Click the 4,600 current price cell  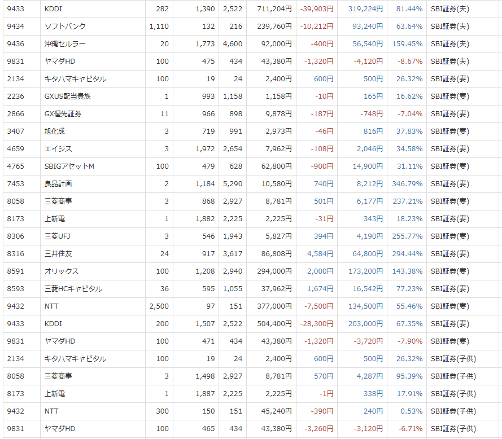pos(233,44)
